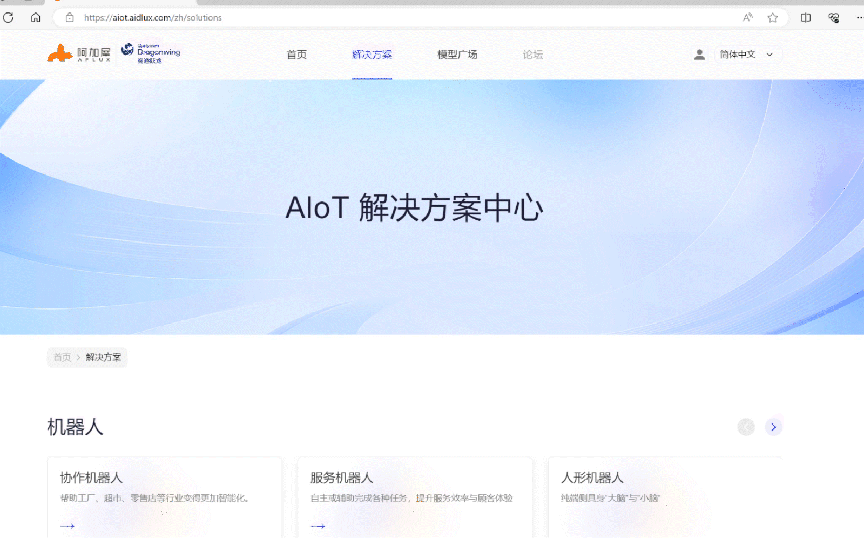Open the 模型广场 navigation tab

pyautogui.click(x=457, y=55)
